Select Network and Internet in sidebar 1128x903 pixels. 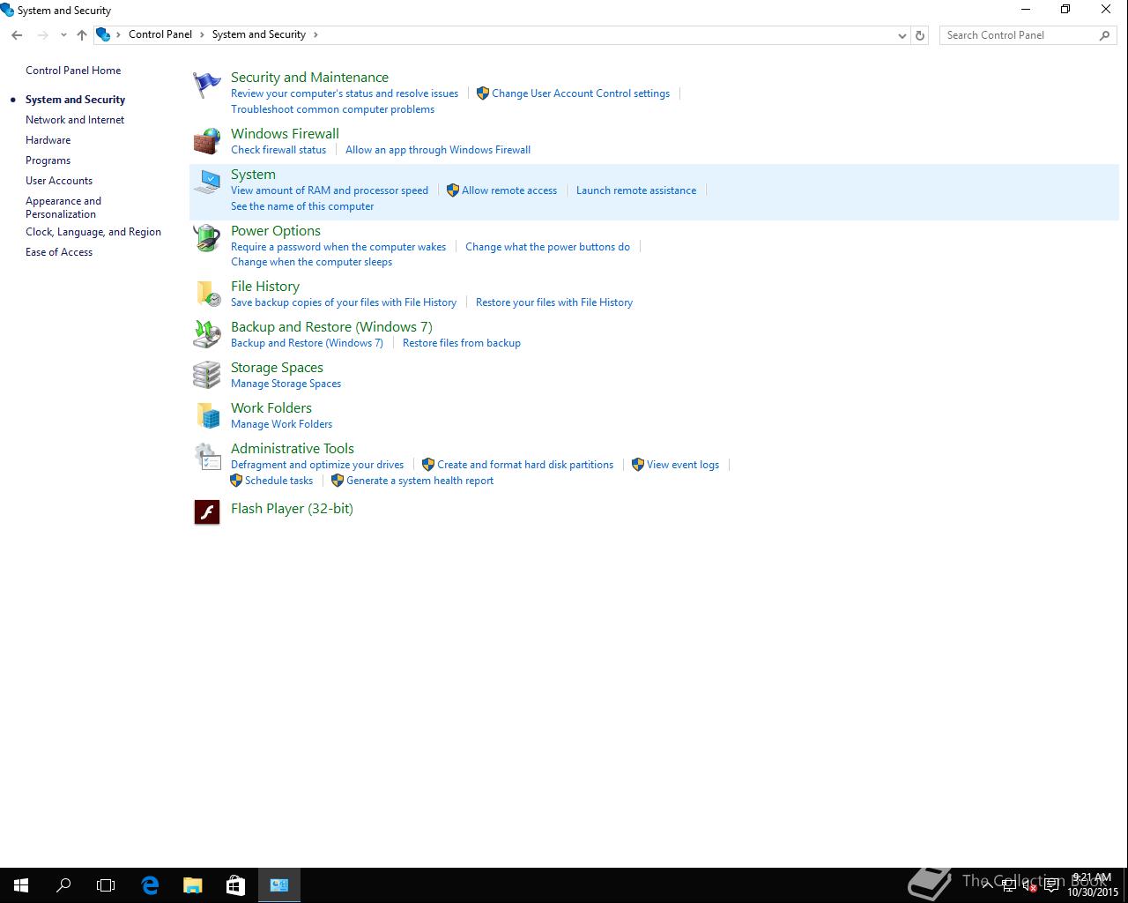(x=75, y=120)
